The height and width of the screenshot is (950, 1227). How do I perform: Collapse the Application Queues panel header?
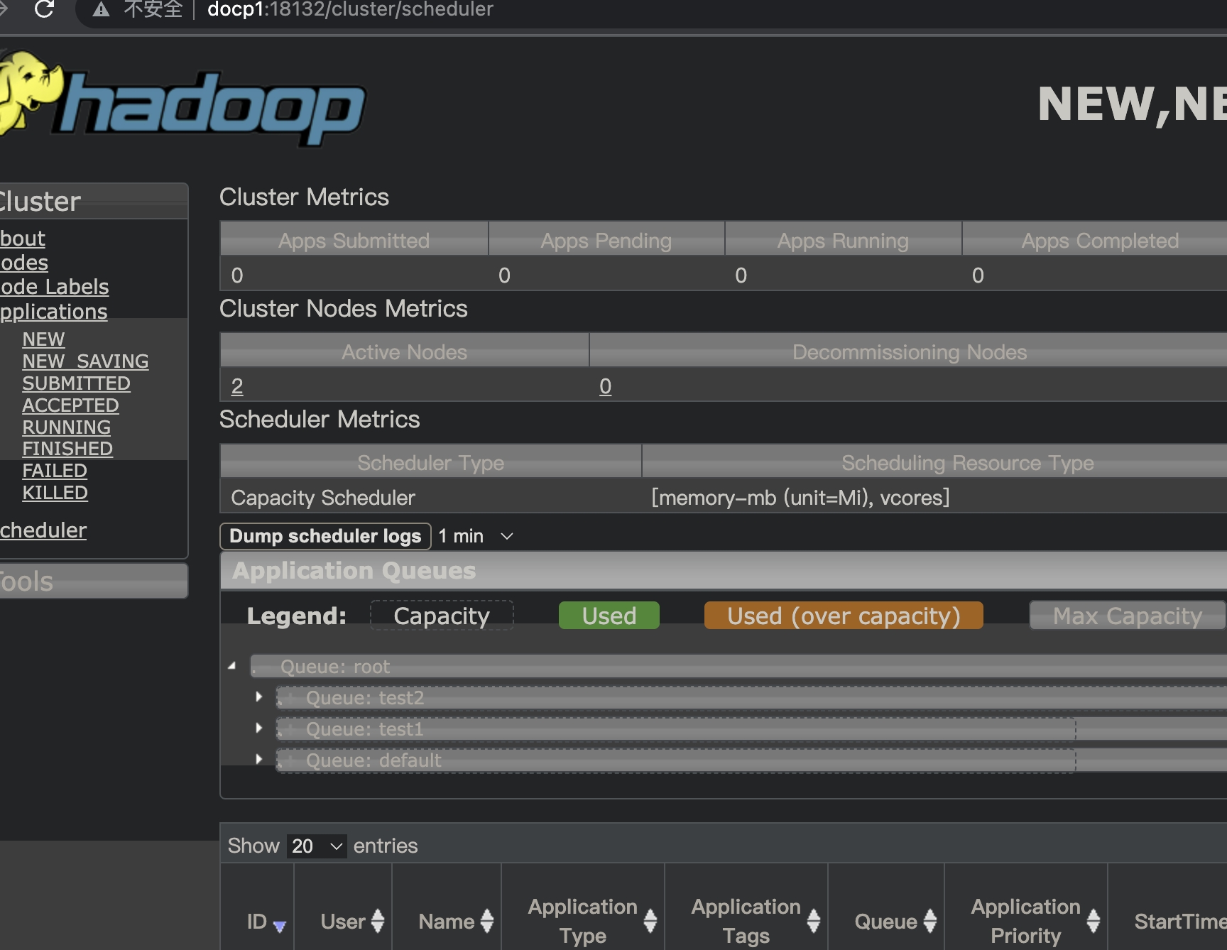(724, 571)
